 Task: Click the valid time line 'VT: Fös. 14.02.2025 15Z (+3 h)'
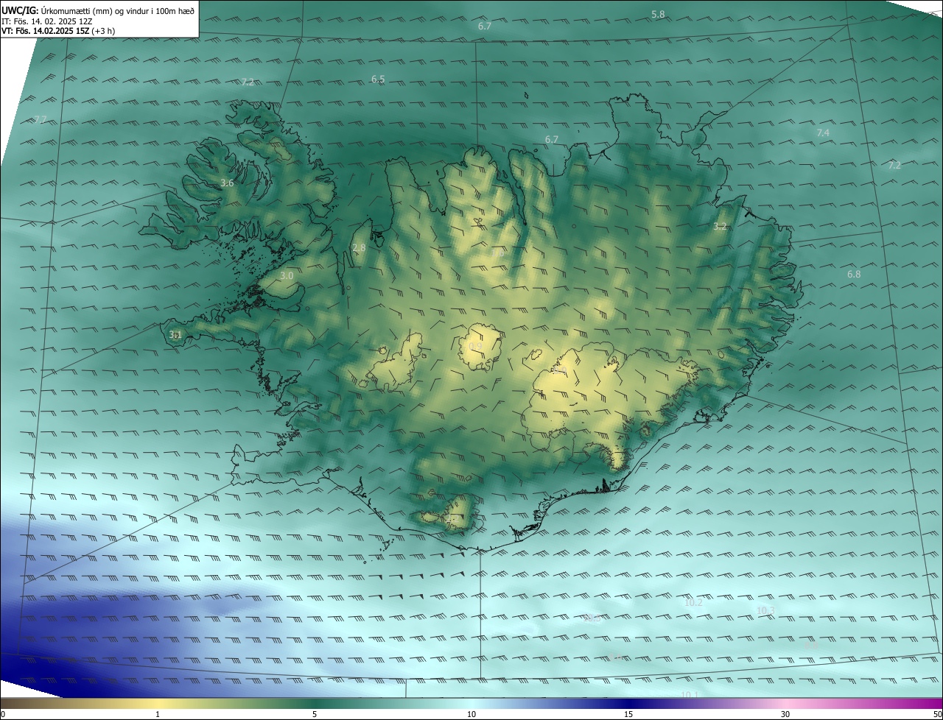(58, 31)
